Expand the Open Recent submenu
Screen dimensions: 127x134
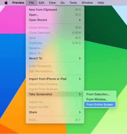[x=55, y=20]
